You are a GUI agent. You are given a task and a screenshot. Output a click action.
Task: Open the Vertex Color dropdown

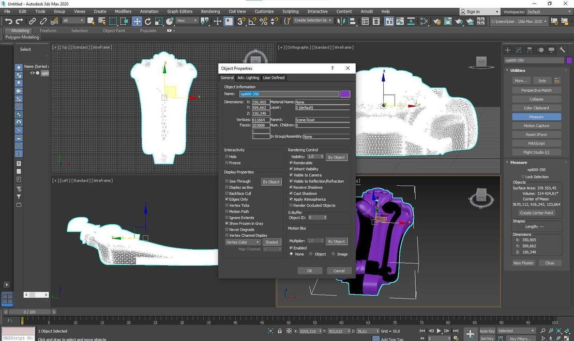pos(243,242)
